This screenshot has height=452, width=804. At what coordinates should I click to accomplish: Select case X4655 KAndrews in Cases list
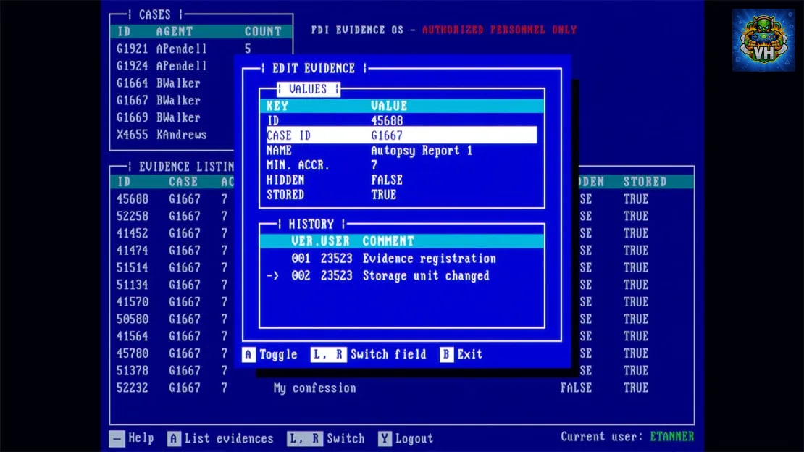173,135
